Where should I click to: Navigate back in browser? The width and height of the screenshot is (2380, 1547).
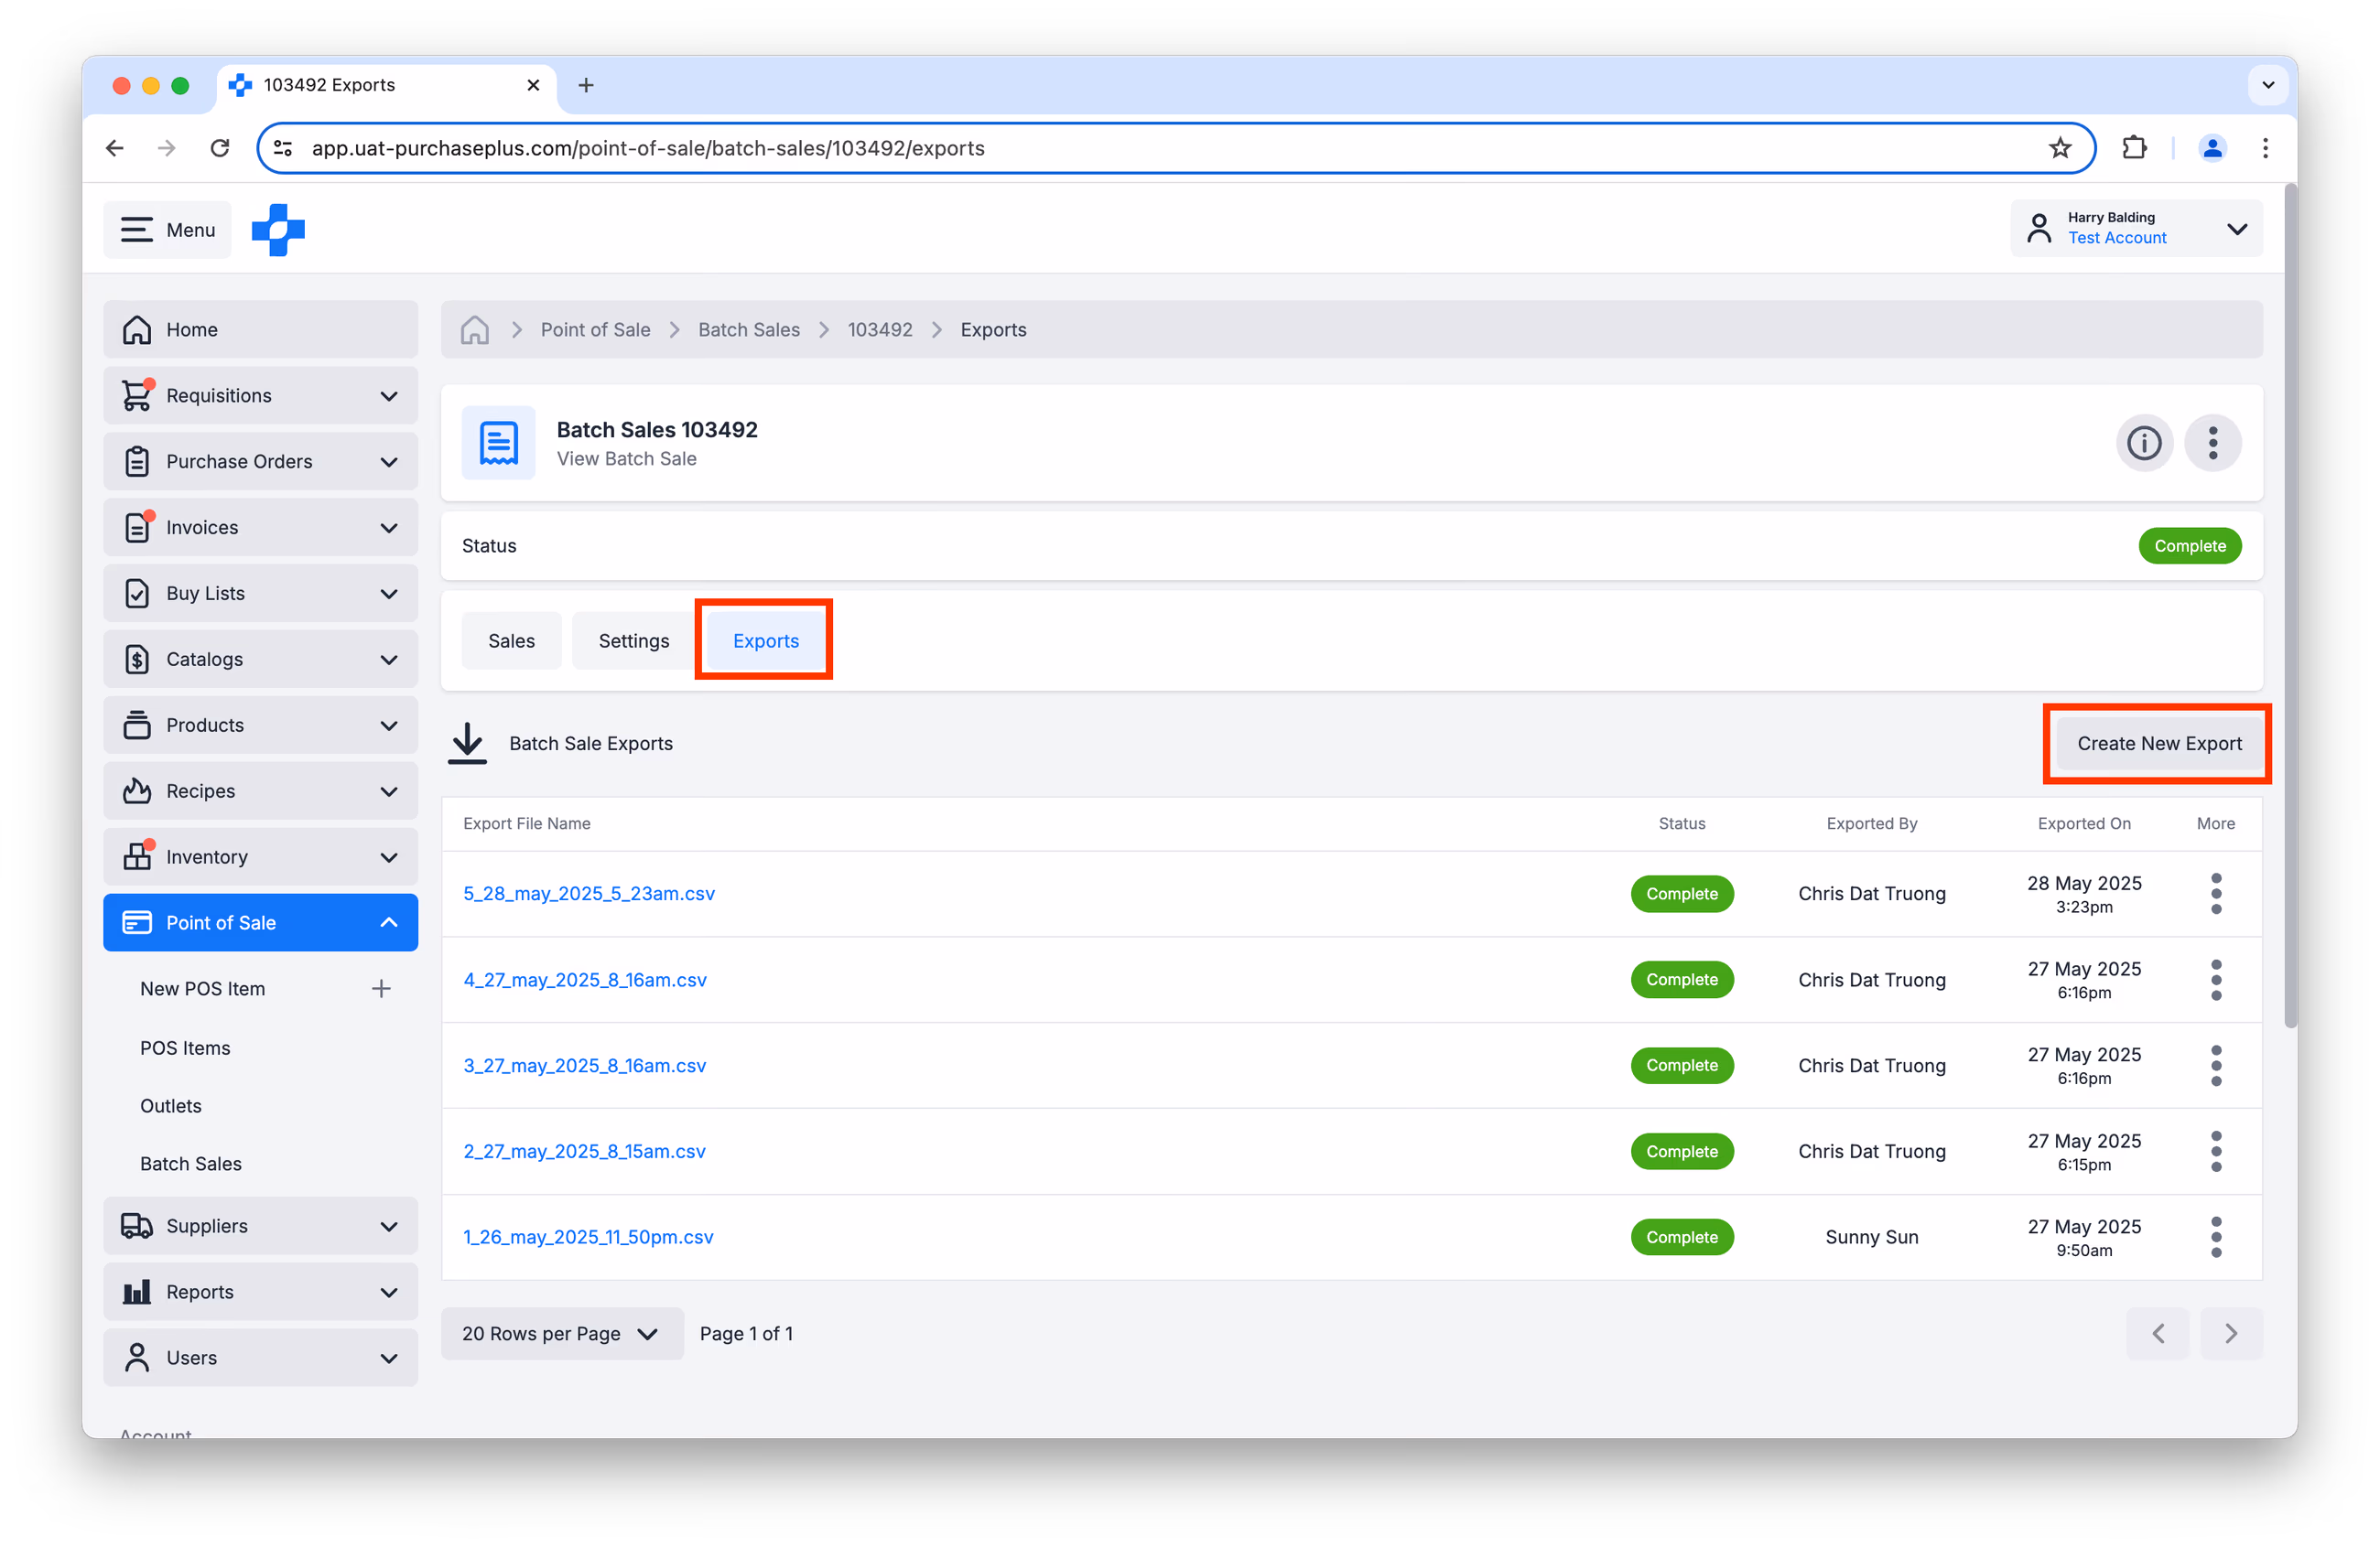pos(115,148)
